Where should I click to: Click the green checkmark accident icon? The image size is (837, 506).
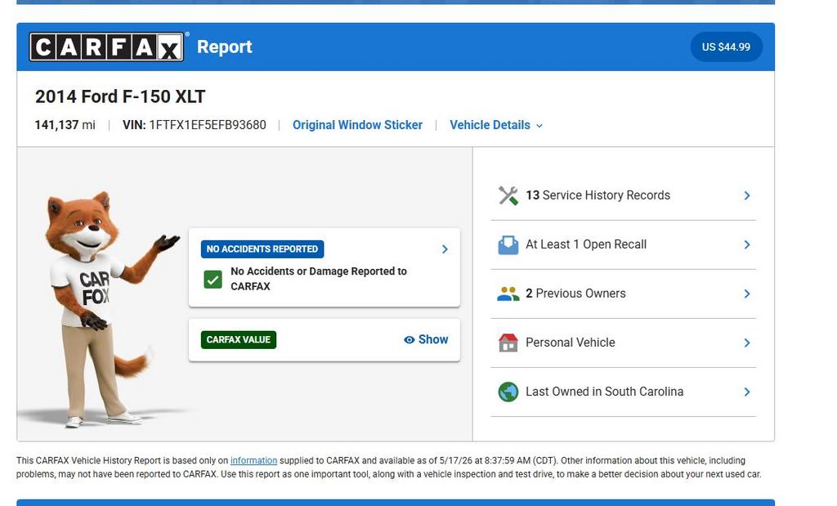213,279
